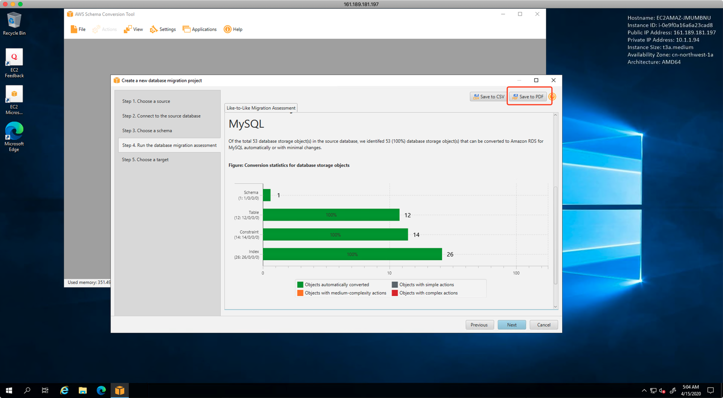Open File Explorer from the taskbar
This screenshot has height=398, width=723.
point(82,390)
